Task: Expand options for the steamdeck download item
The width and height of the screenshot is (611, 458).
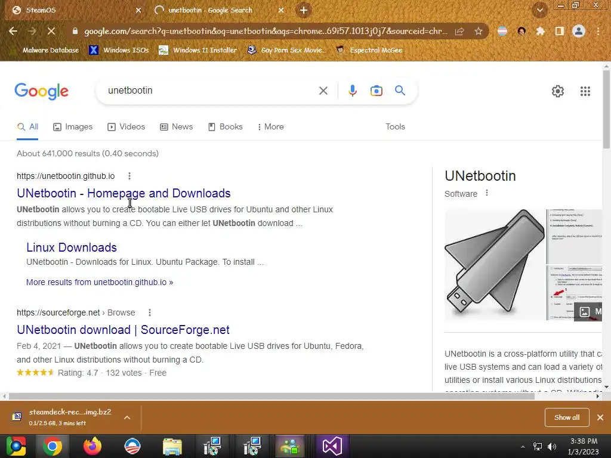Action: (x=127, y=417)
